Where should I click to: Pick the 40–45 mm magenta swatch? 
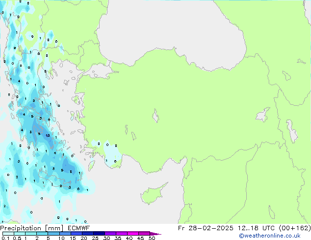pyautogui.click(x=133, y=234)
